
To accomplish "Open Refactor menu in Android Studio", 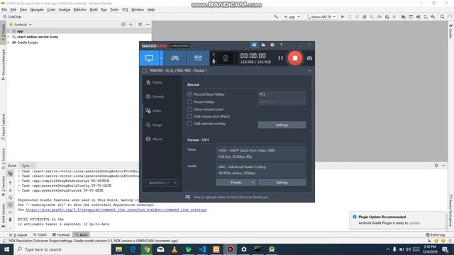I will tap(80, 9).
